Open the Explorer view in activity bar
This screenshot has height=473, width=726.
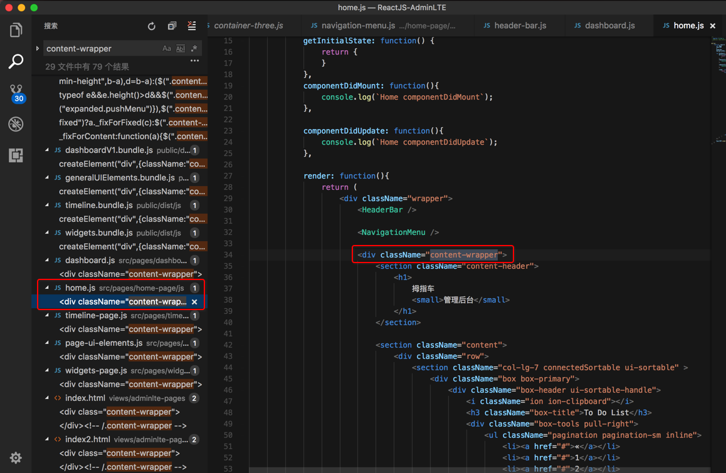tap(16, 30)
